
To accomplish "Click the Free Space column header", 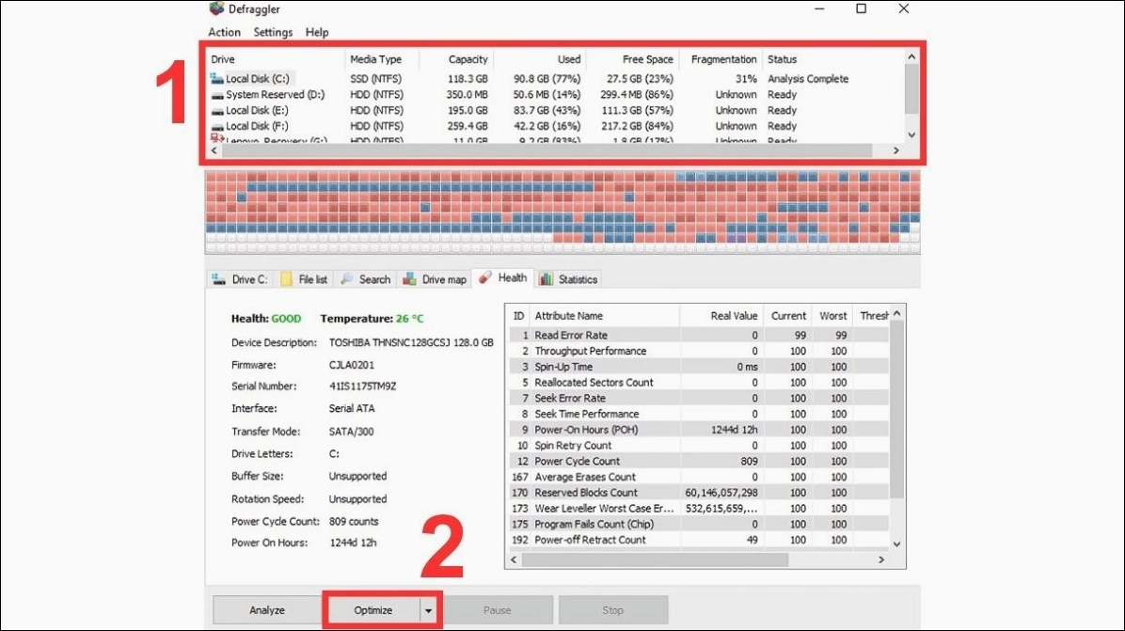I will (x=633, y=59).
